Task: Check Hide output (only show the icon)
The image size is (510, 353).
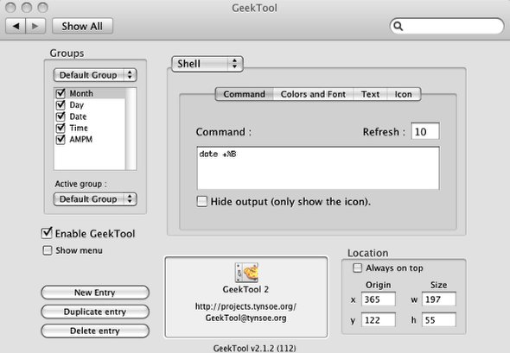Action: point(202,201)
